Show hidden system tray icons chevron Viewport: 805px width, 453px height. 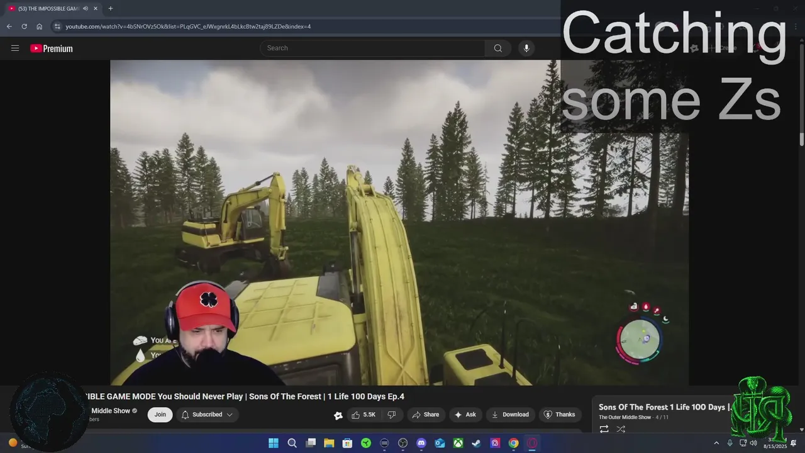(x=716, y=443)
